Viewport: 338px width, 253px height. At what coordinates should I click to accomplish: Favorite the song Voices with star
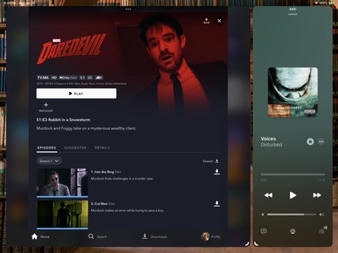click(311, 141)
